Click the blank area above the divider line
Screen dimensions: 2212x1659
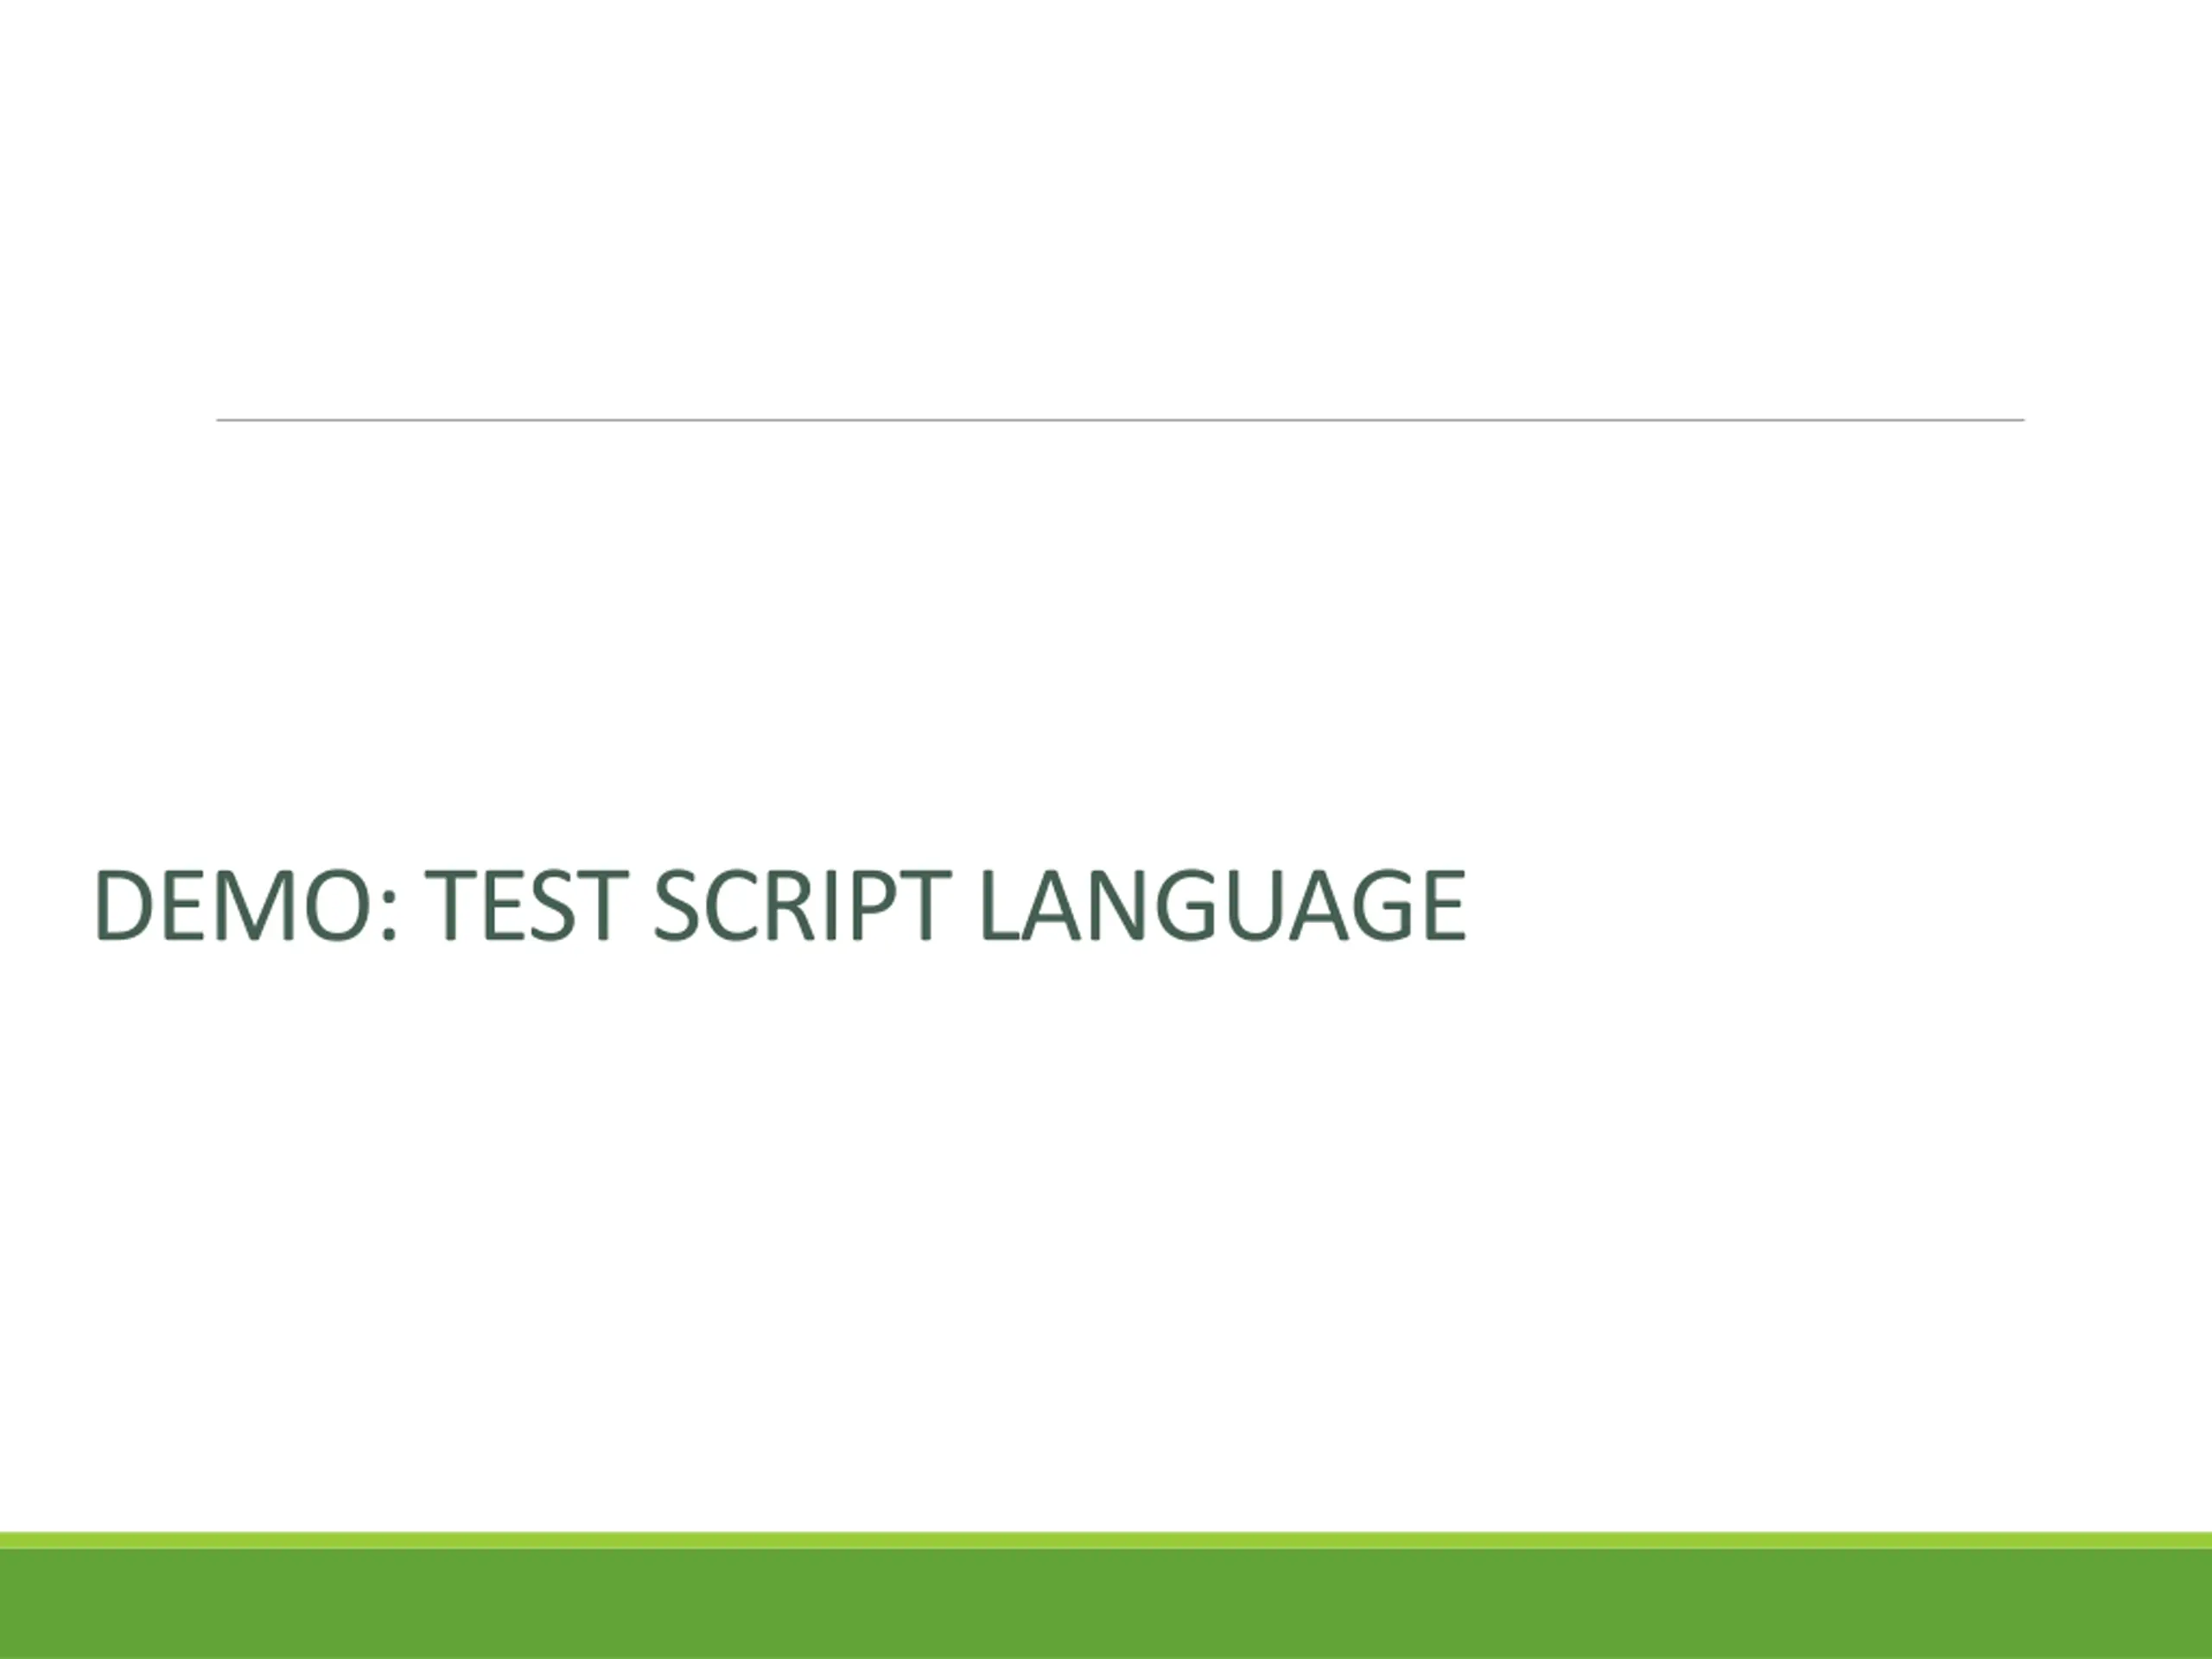1106,200
